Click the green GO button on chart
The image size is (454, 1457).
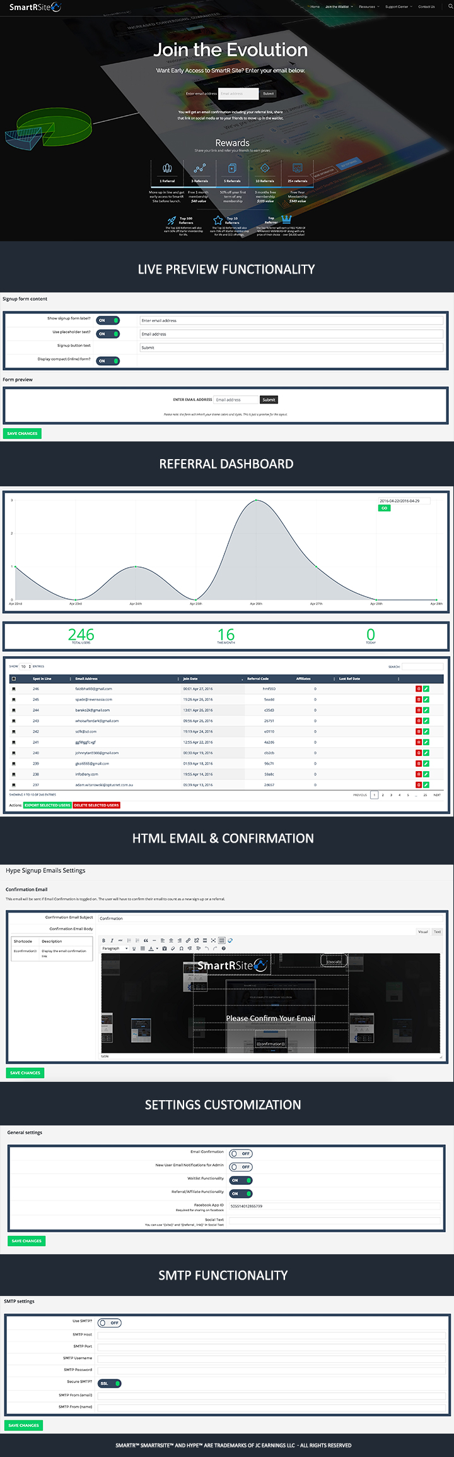pyautogui.click(x=384, y=508)
